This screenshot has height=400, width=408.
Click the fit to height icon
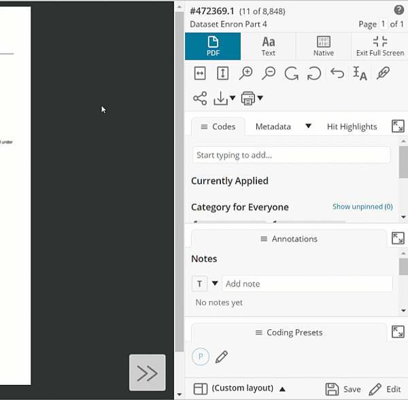pyautogui.click(x=222, y=73)
